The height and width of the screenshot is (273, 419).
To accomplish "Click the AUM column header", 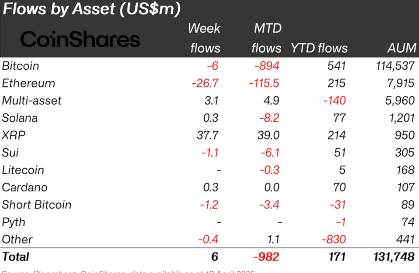I will pyautogui.click(x=402, y=48).
